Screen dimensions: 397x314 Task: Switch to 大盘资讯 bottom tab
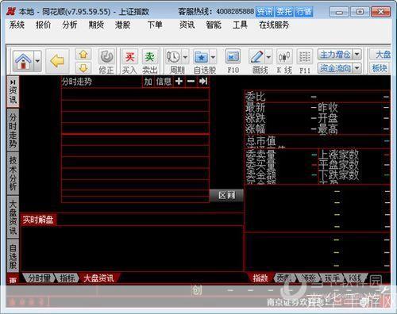click(98, 278)
